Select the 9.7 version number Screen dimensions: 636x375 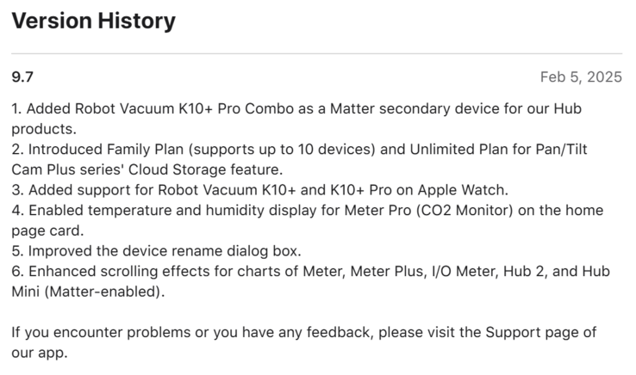point(22,77)
